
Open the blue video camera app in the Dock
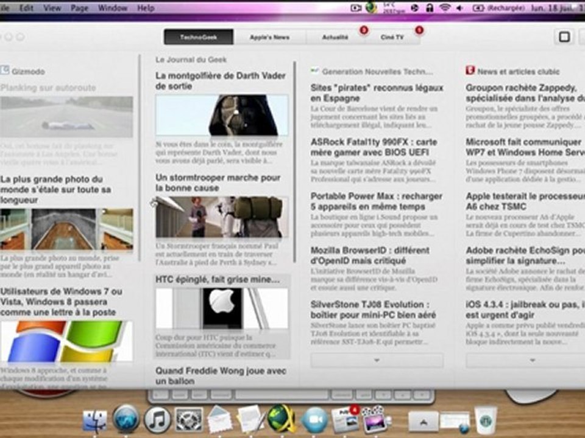314,420
